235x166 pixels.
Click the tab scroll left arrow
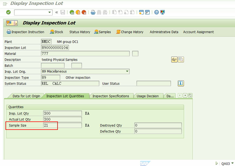(180, 95)
